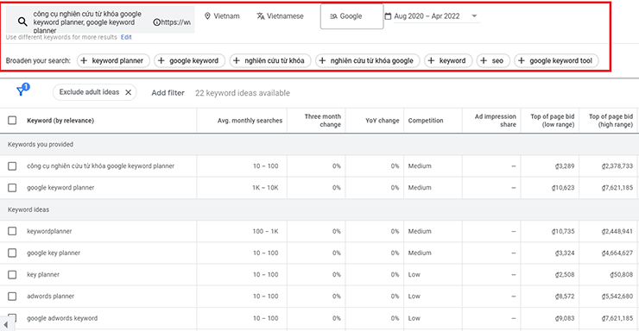Screen dimensions: 639x331
Task: Sort by Avg. monthly searches column
Action: click(250, 121)
